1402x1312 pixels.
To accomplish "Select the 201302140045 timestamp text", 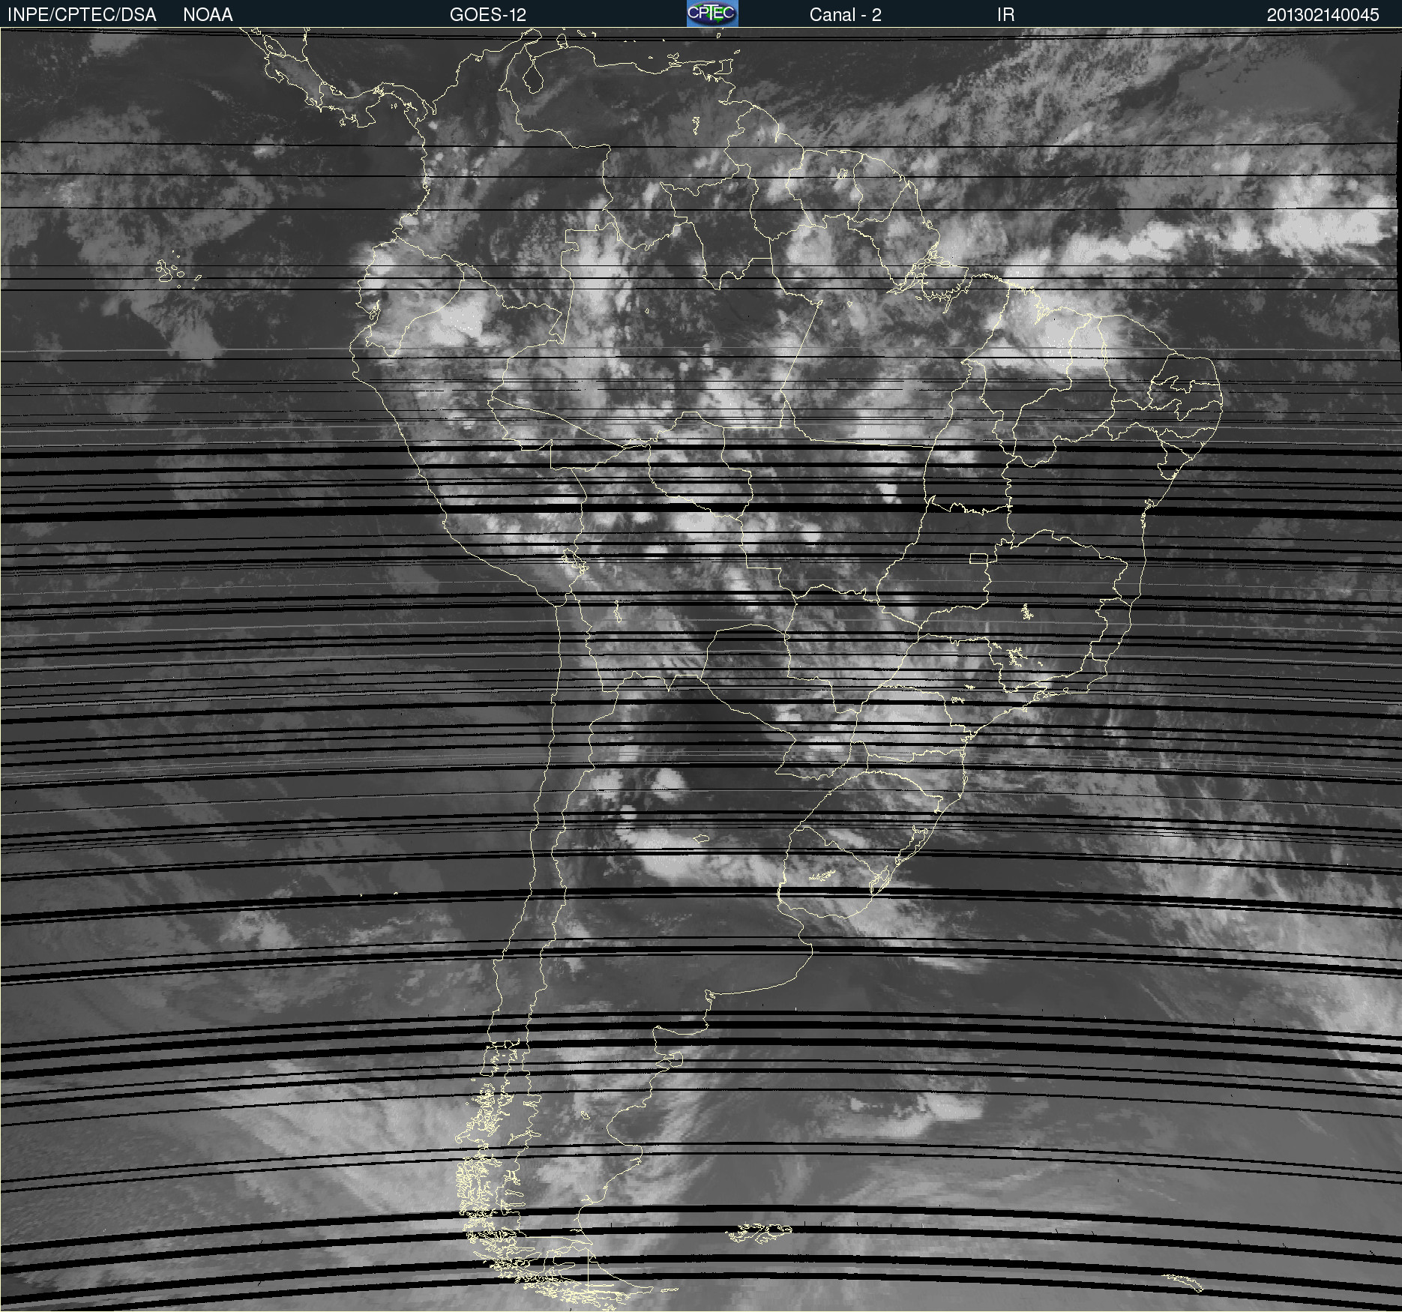I will click(1323, 15).
